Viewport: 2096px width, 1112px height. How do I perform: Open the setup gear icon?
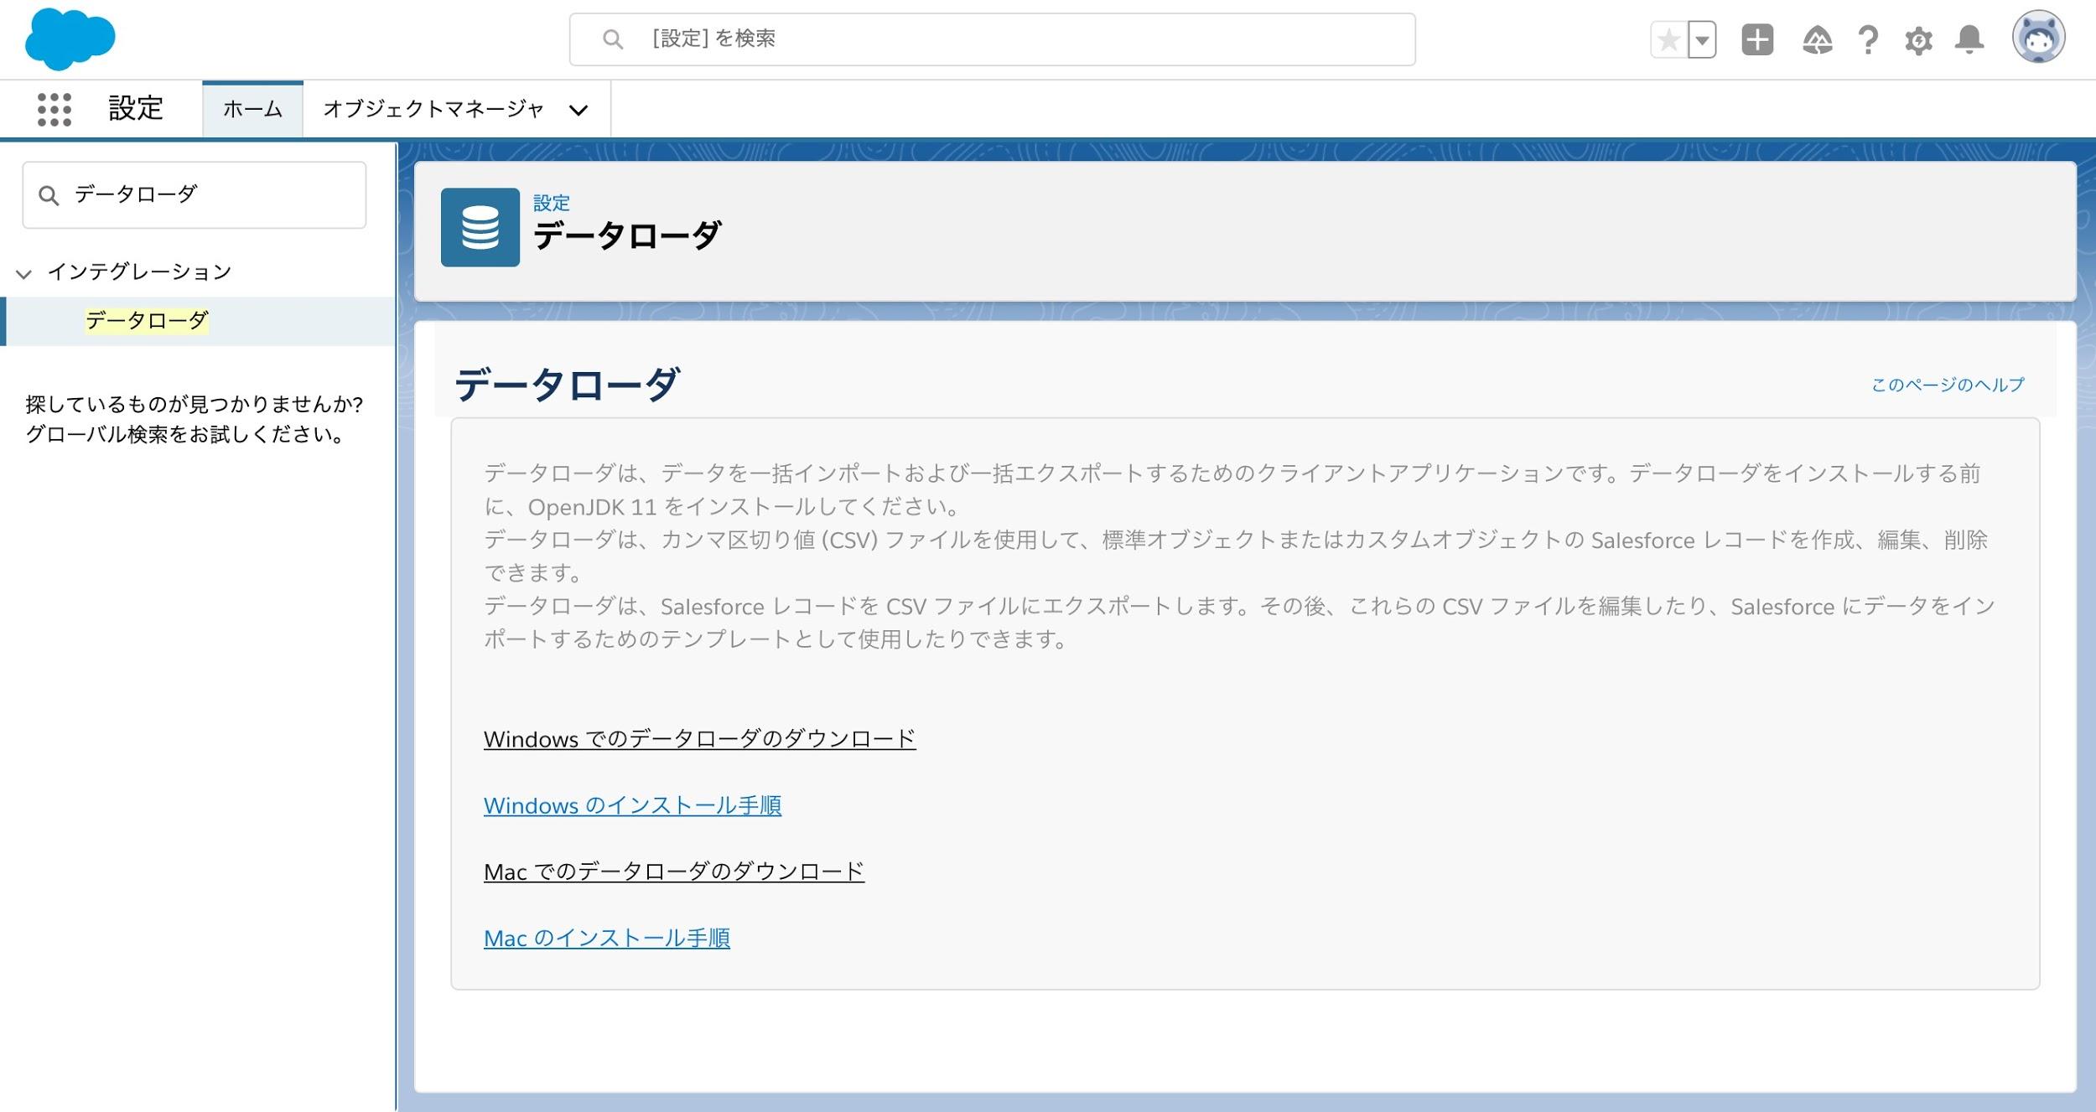pyautogui.click(x=1918, y=40)
